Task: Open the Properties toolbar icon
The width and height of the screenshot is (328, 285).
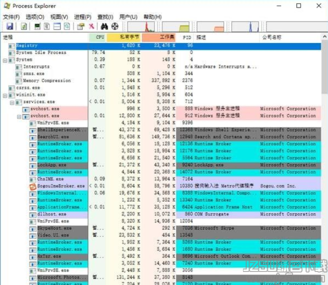Action: click(x=80, y=26)
